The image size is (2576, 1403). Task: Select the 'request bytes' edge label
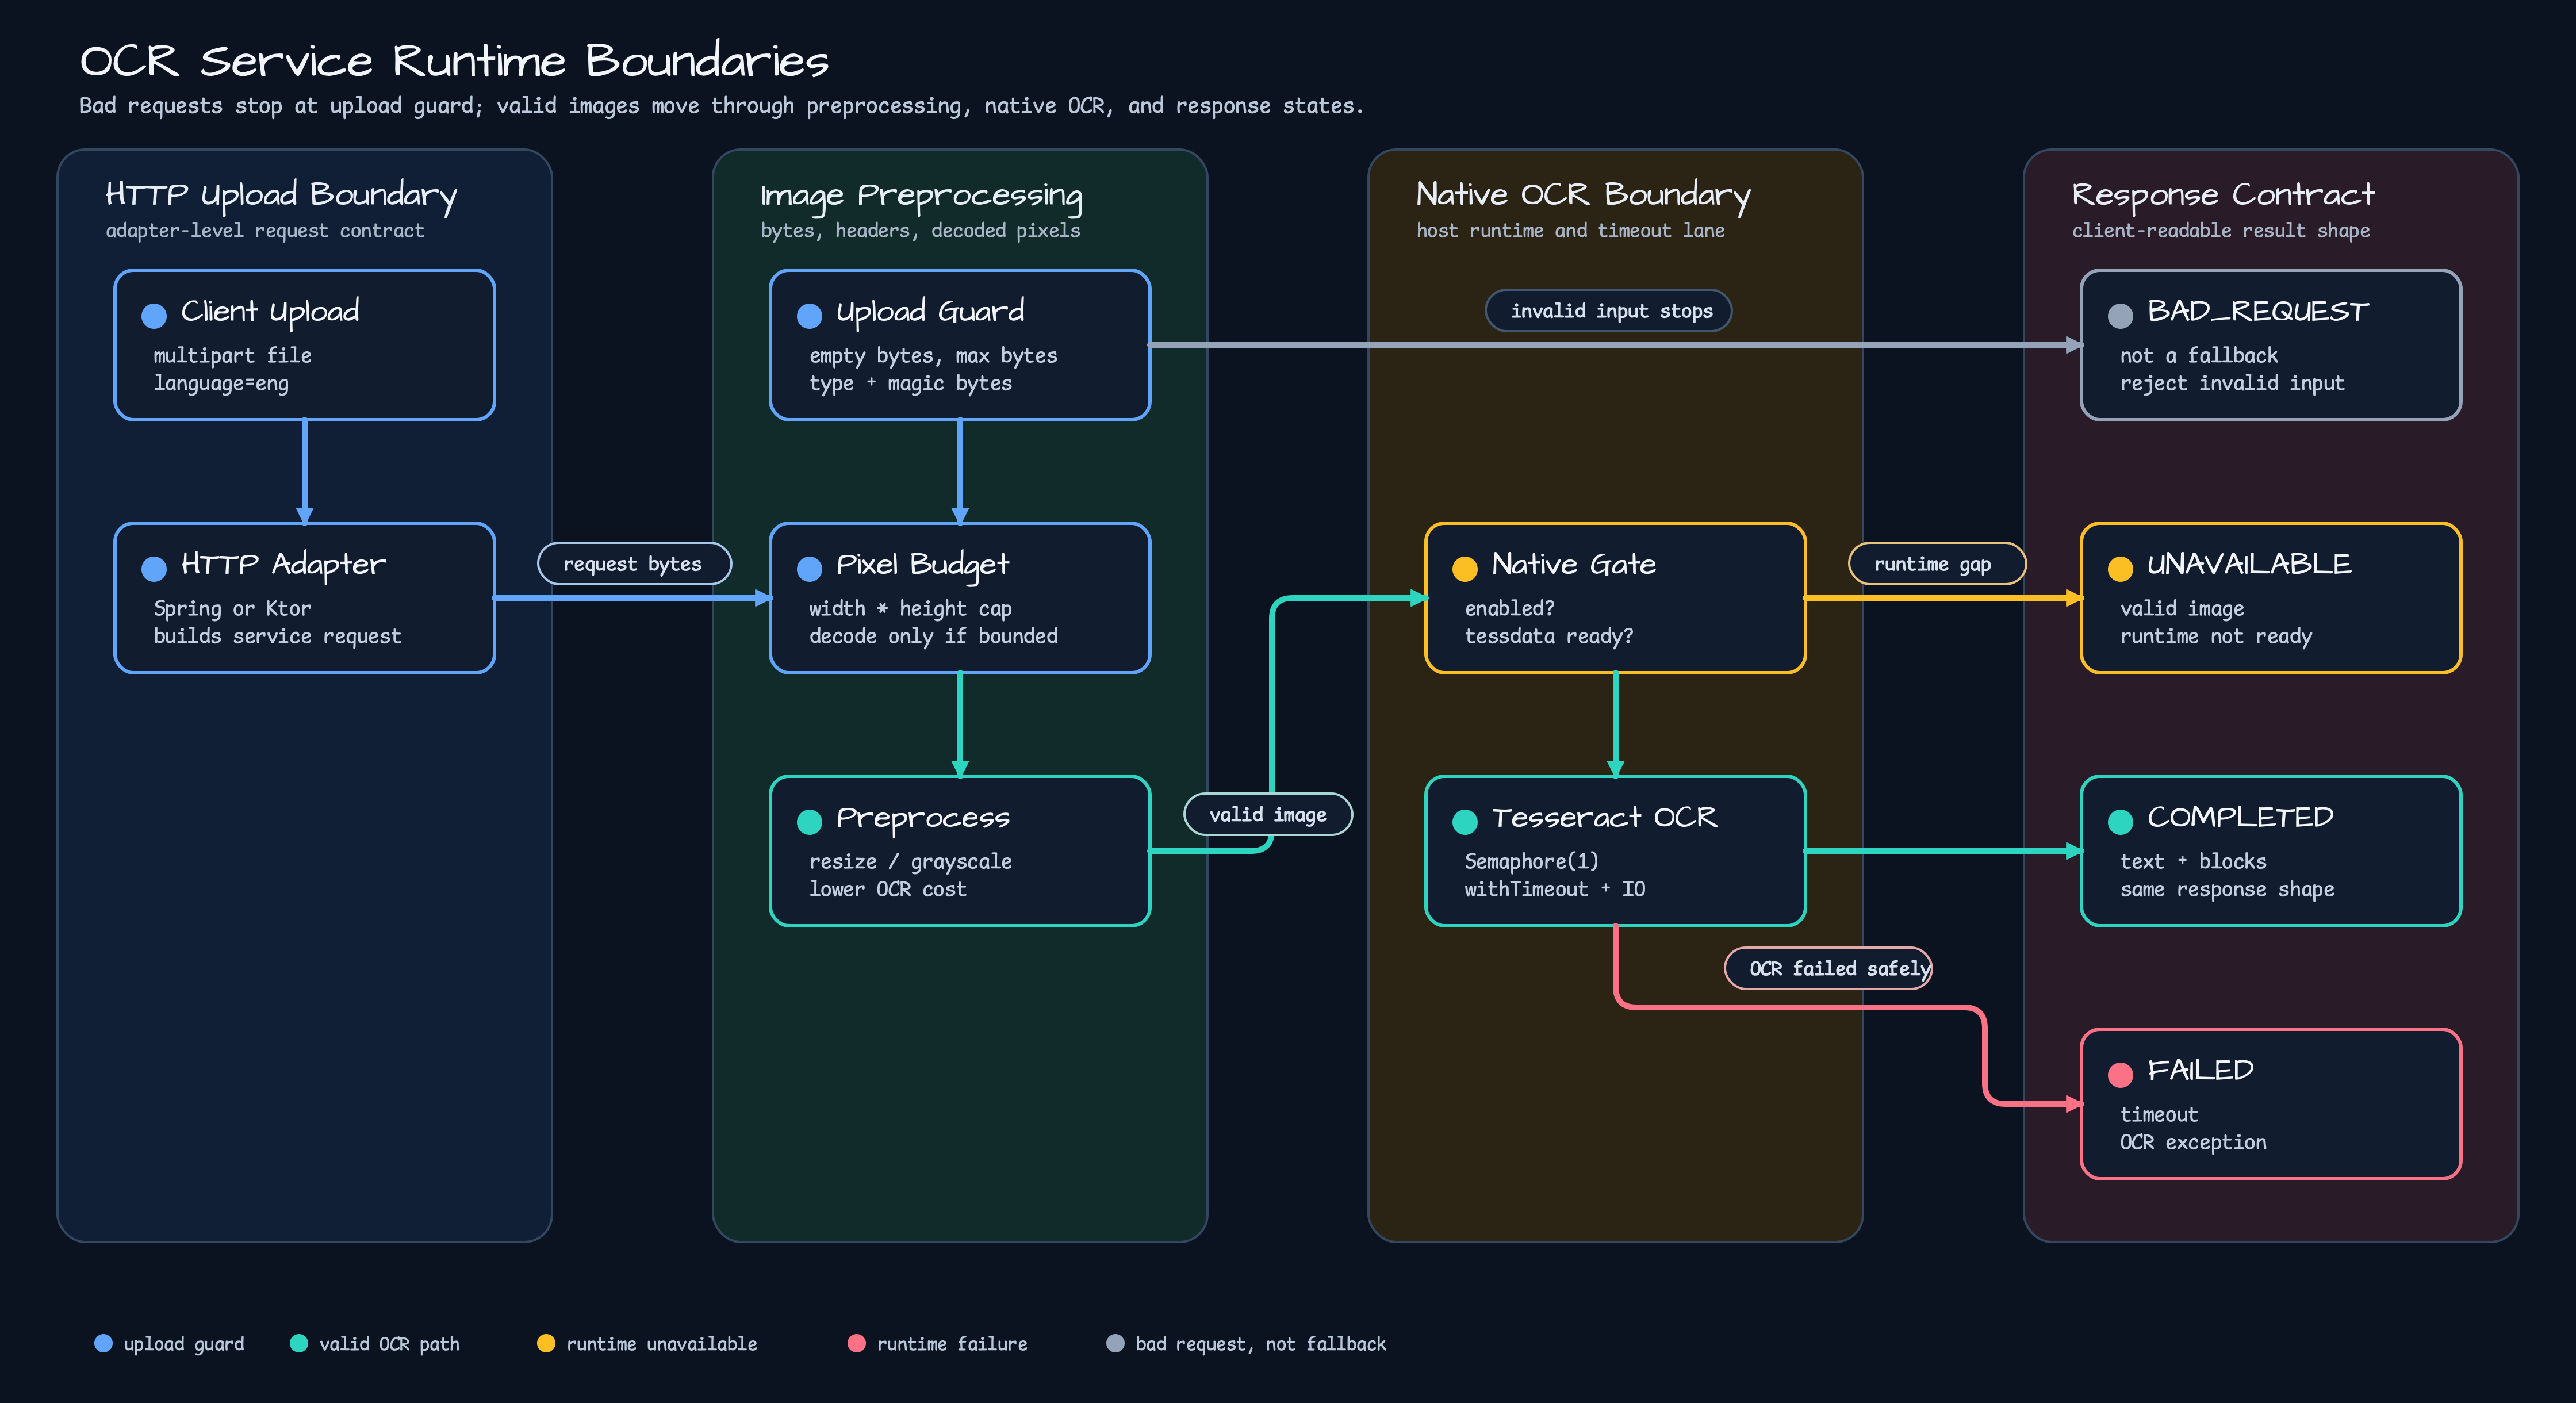click(x=634, y=564)
